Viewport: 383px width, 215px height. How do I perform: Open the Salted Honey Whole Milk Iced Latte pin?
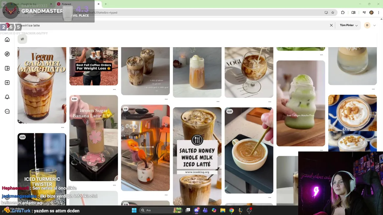(197, 156)
